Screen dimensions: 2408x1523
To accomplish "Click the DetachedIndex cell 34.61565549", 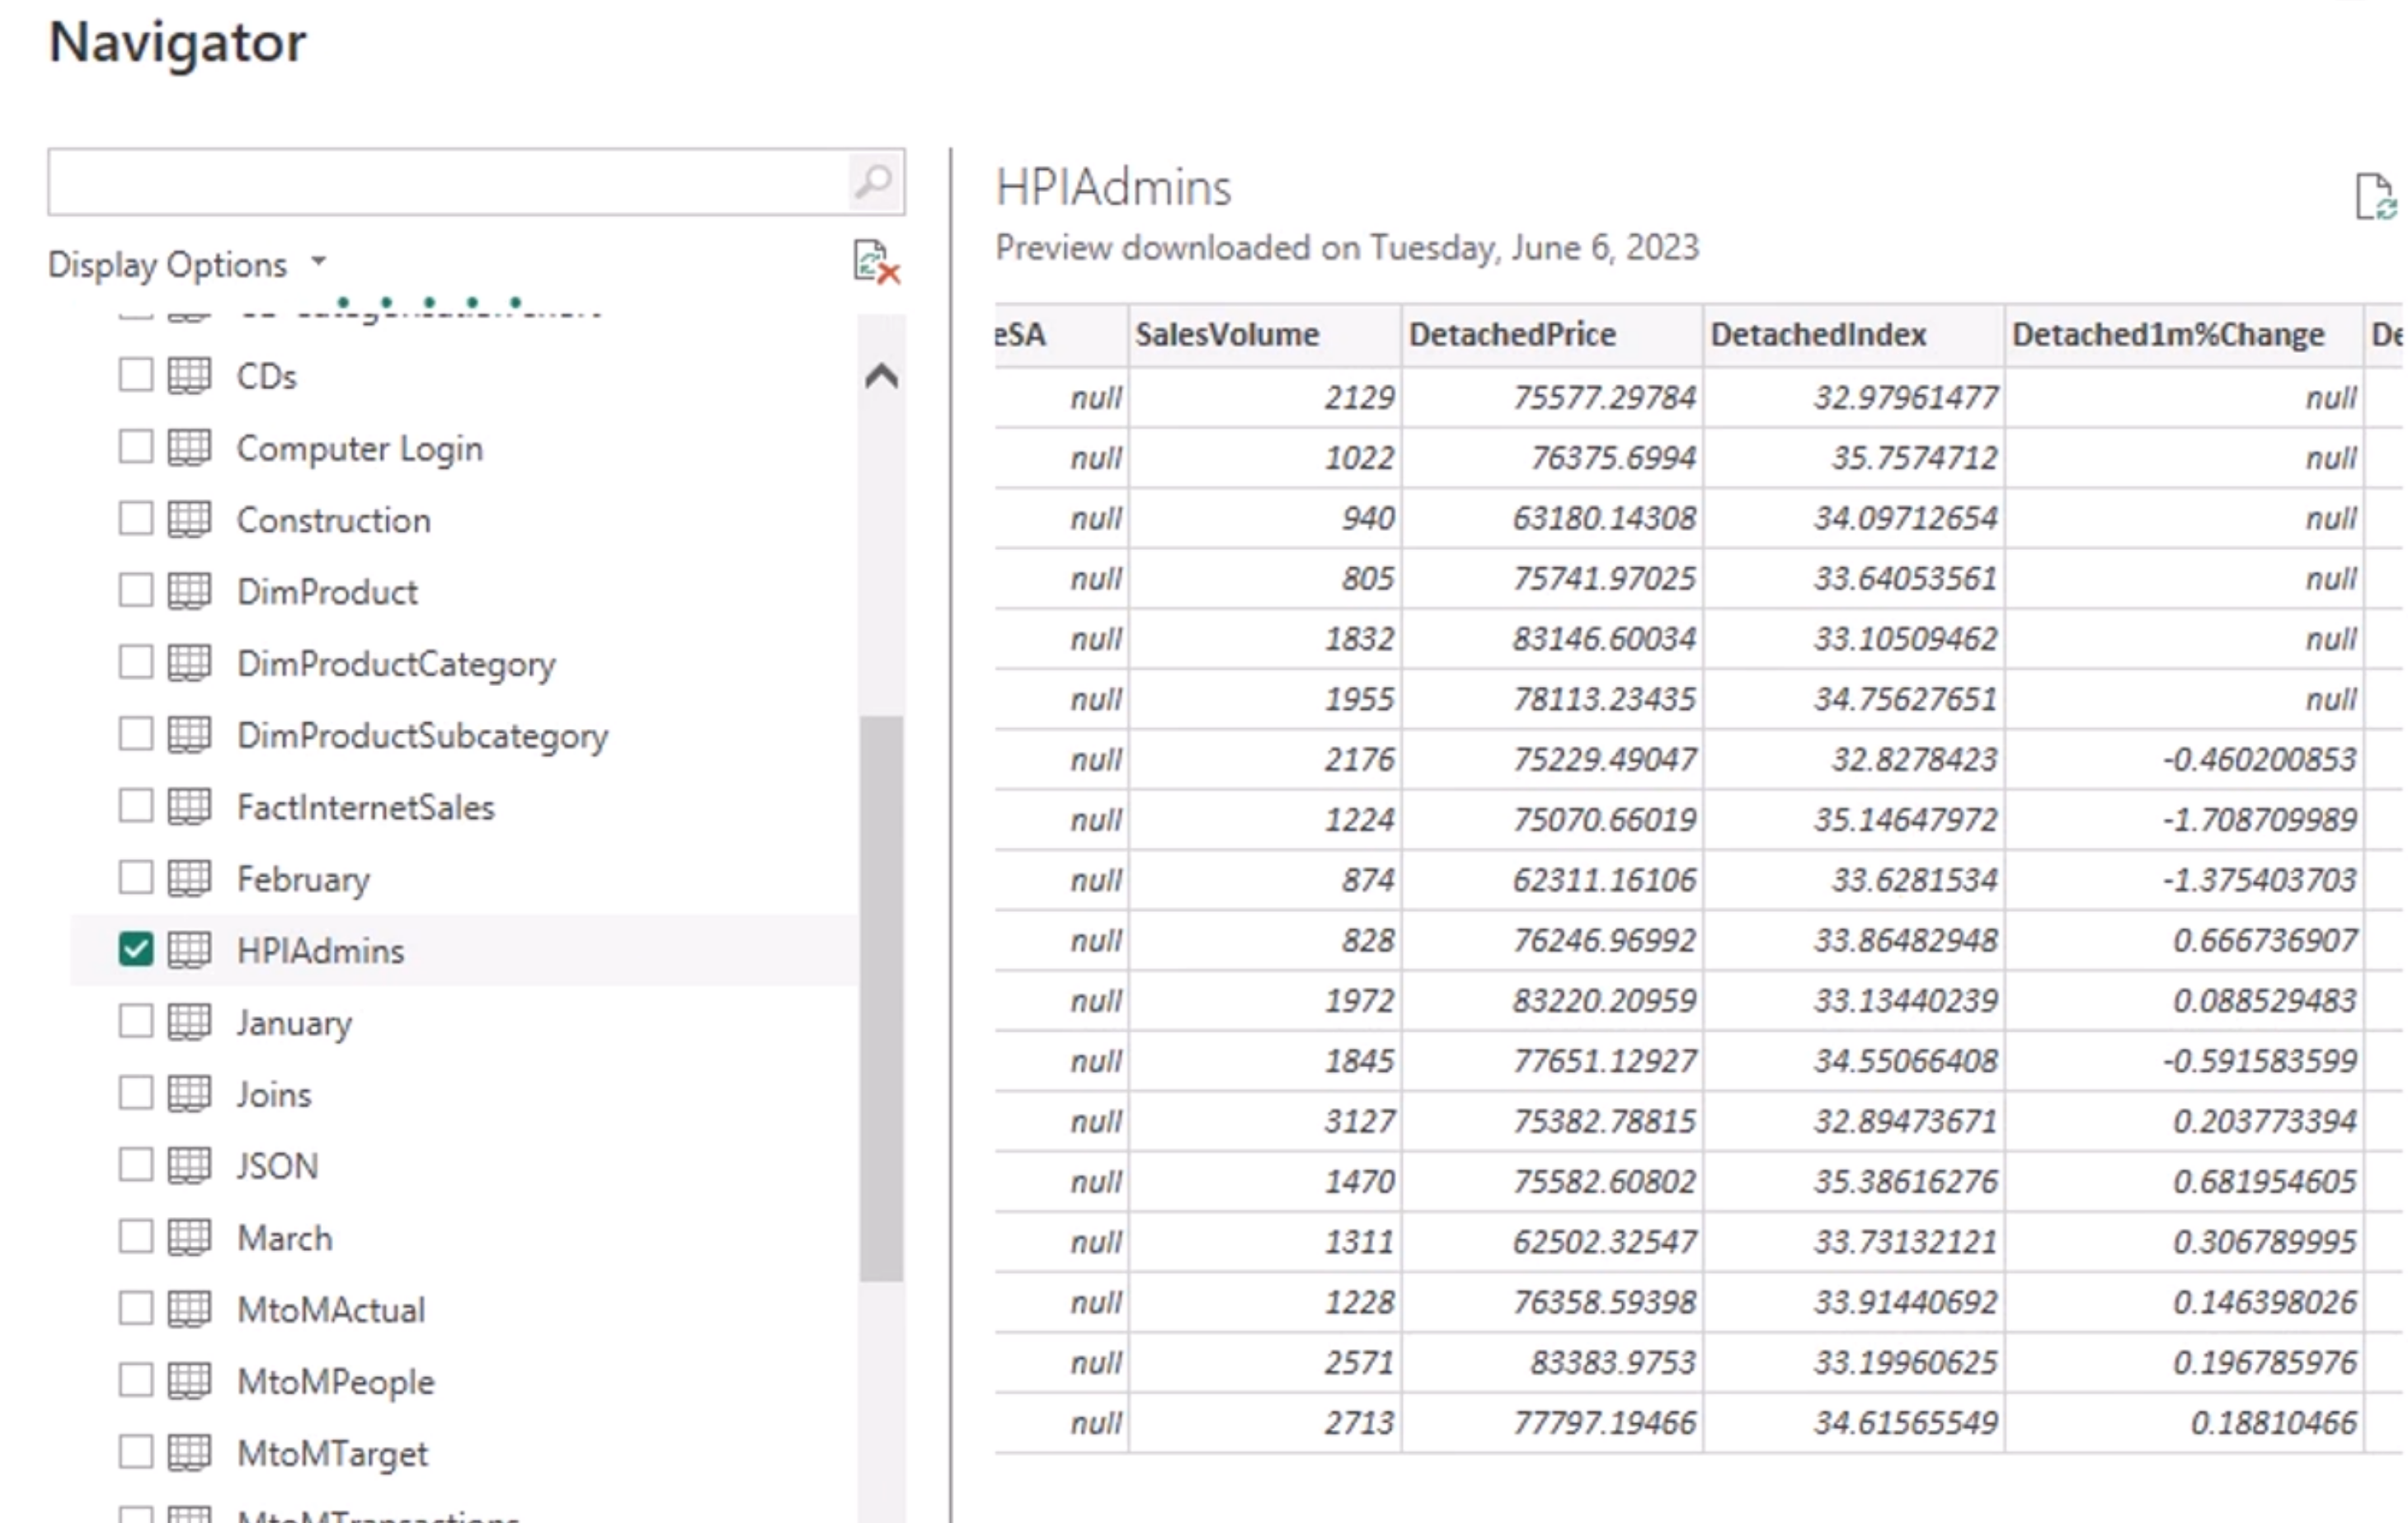I will [1853, 1422].
